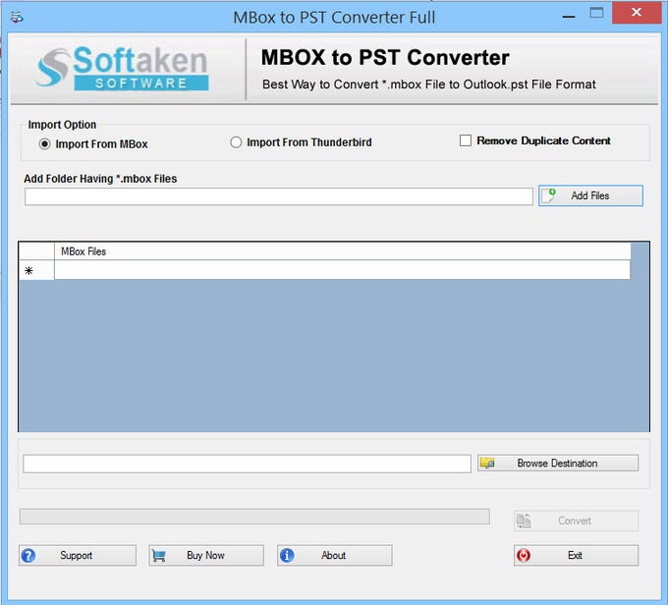
Task: Click the Convert button label
Action: click(575, 521)
